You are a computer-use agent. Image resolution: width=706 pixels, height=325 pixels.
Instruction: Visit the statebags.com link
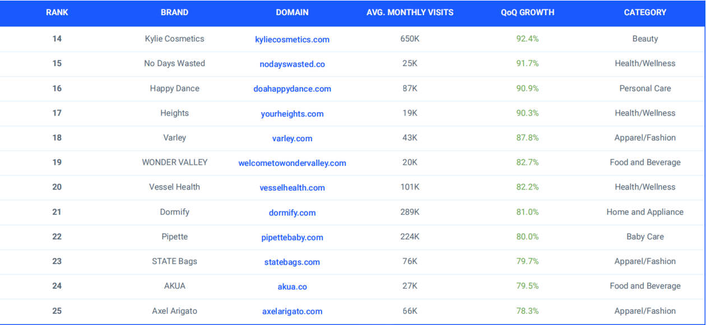click(292, 262)
